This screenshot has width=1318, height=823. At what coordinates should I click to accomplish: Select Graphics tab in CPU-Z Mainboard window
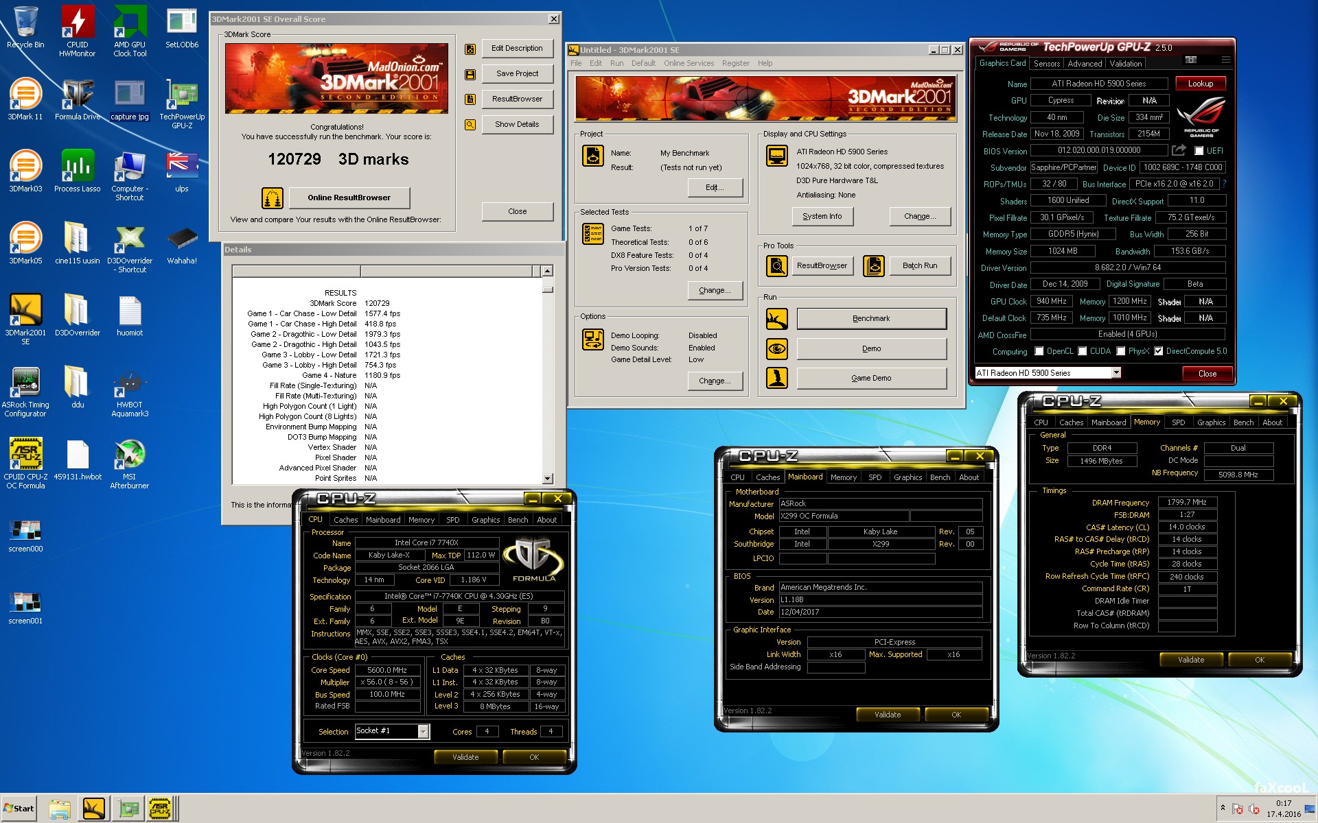point(907,477)
